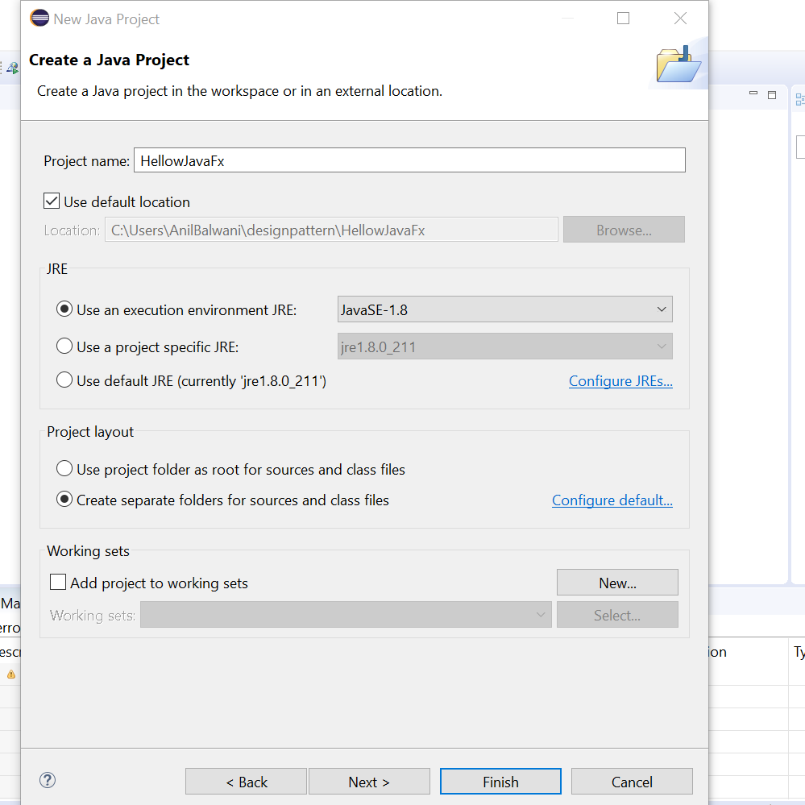Click inside the Project name field
The width and height of the screenshot is (805, 805).
pos(403,160)
